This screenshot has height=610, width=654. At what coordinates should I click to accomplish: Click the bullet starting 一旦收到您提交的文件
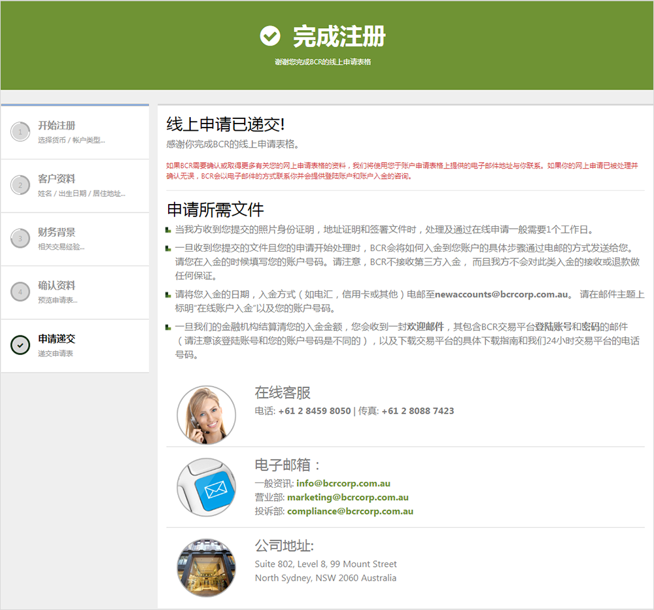[x=407, y=262]
